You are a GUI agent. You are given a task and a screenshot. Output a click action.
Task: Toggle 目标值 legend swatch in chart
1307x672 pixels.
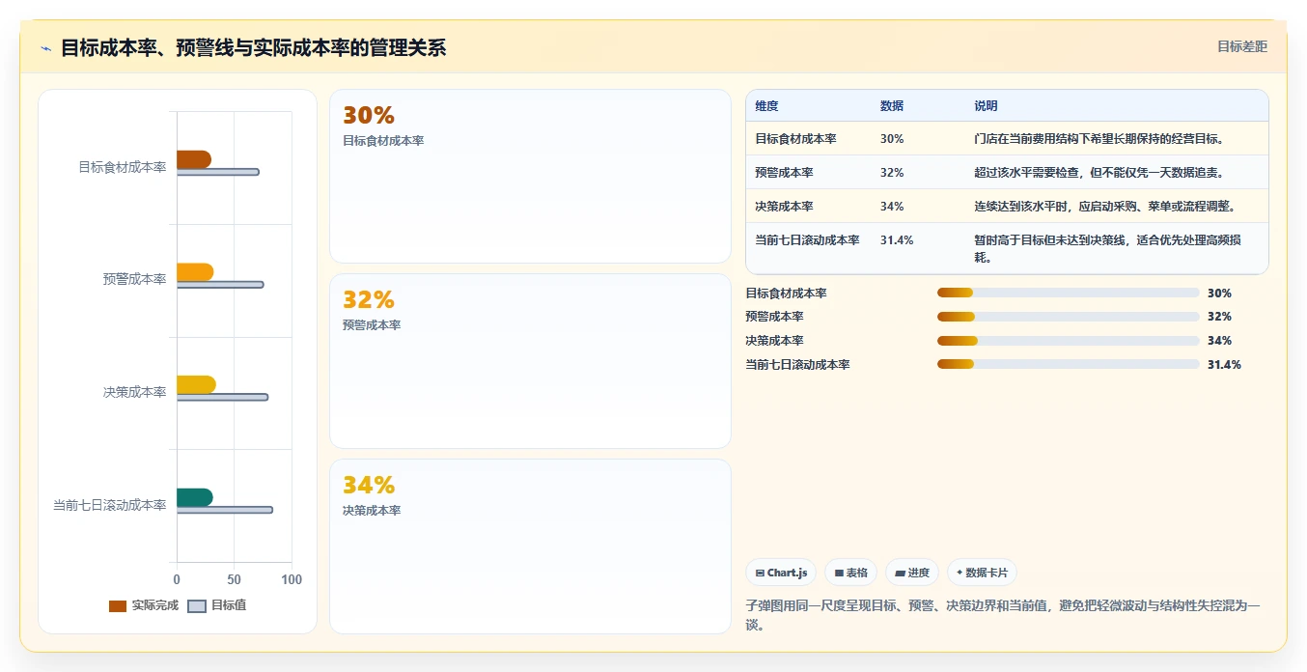[197, 606]
